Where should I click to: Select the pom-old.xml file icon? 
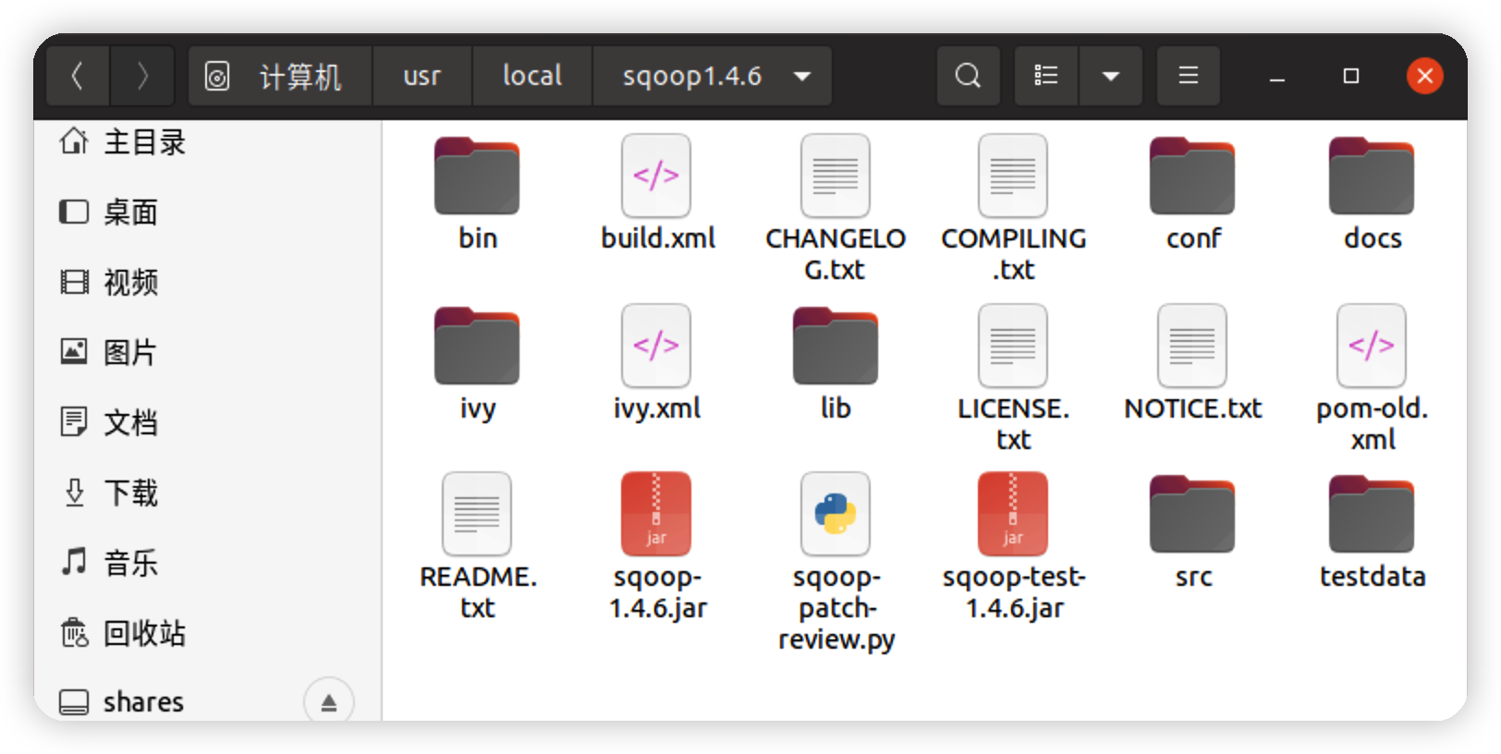1372,346
